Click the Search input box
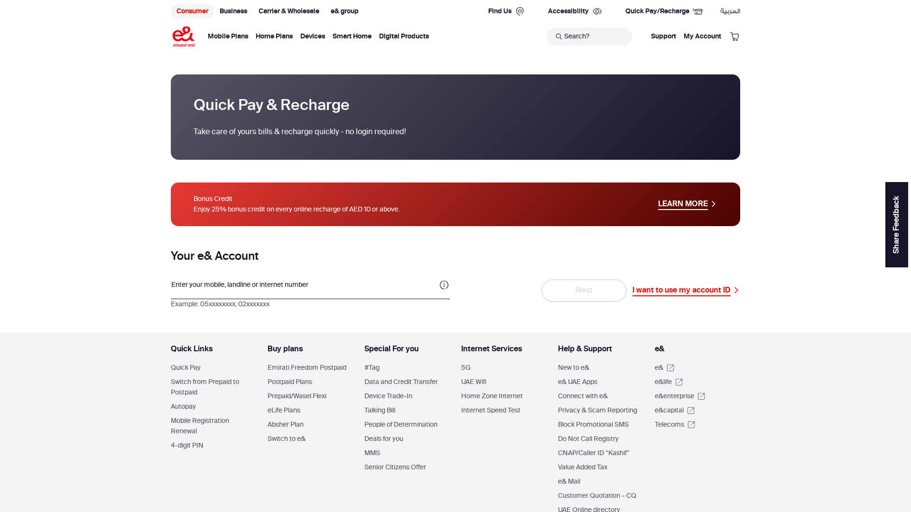911x512 pixels. click(589, 37)
